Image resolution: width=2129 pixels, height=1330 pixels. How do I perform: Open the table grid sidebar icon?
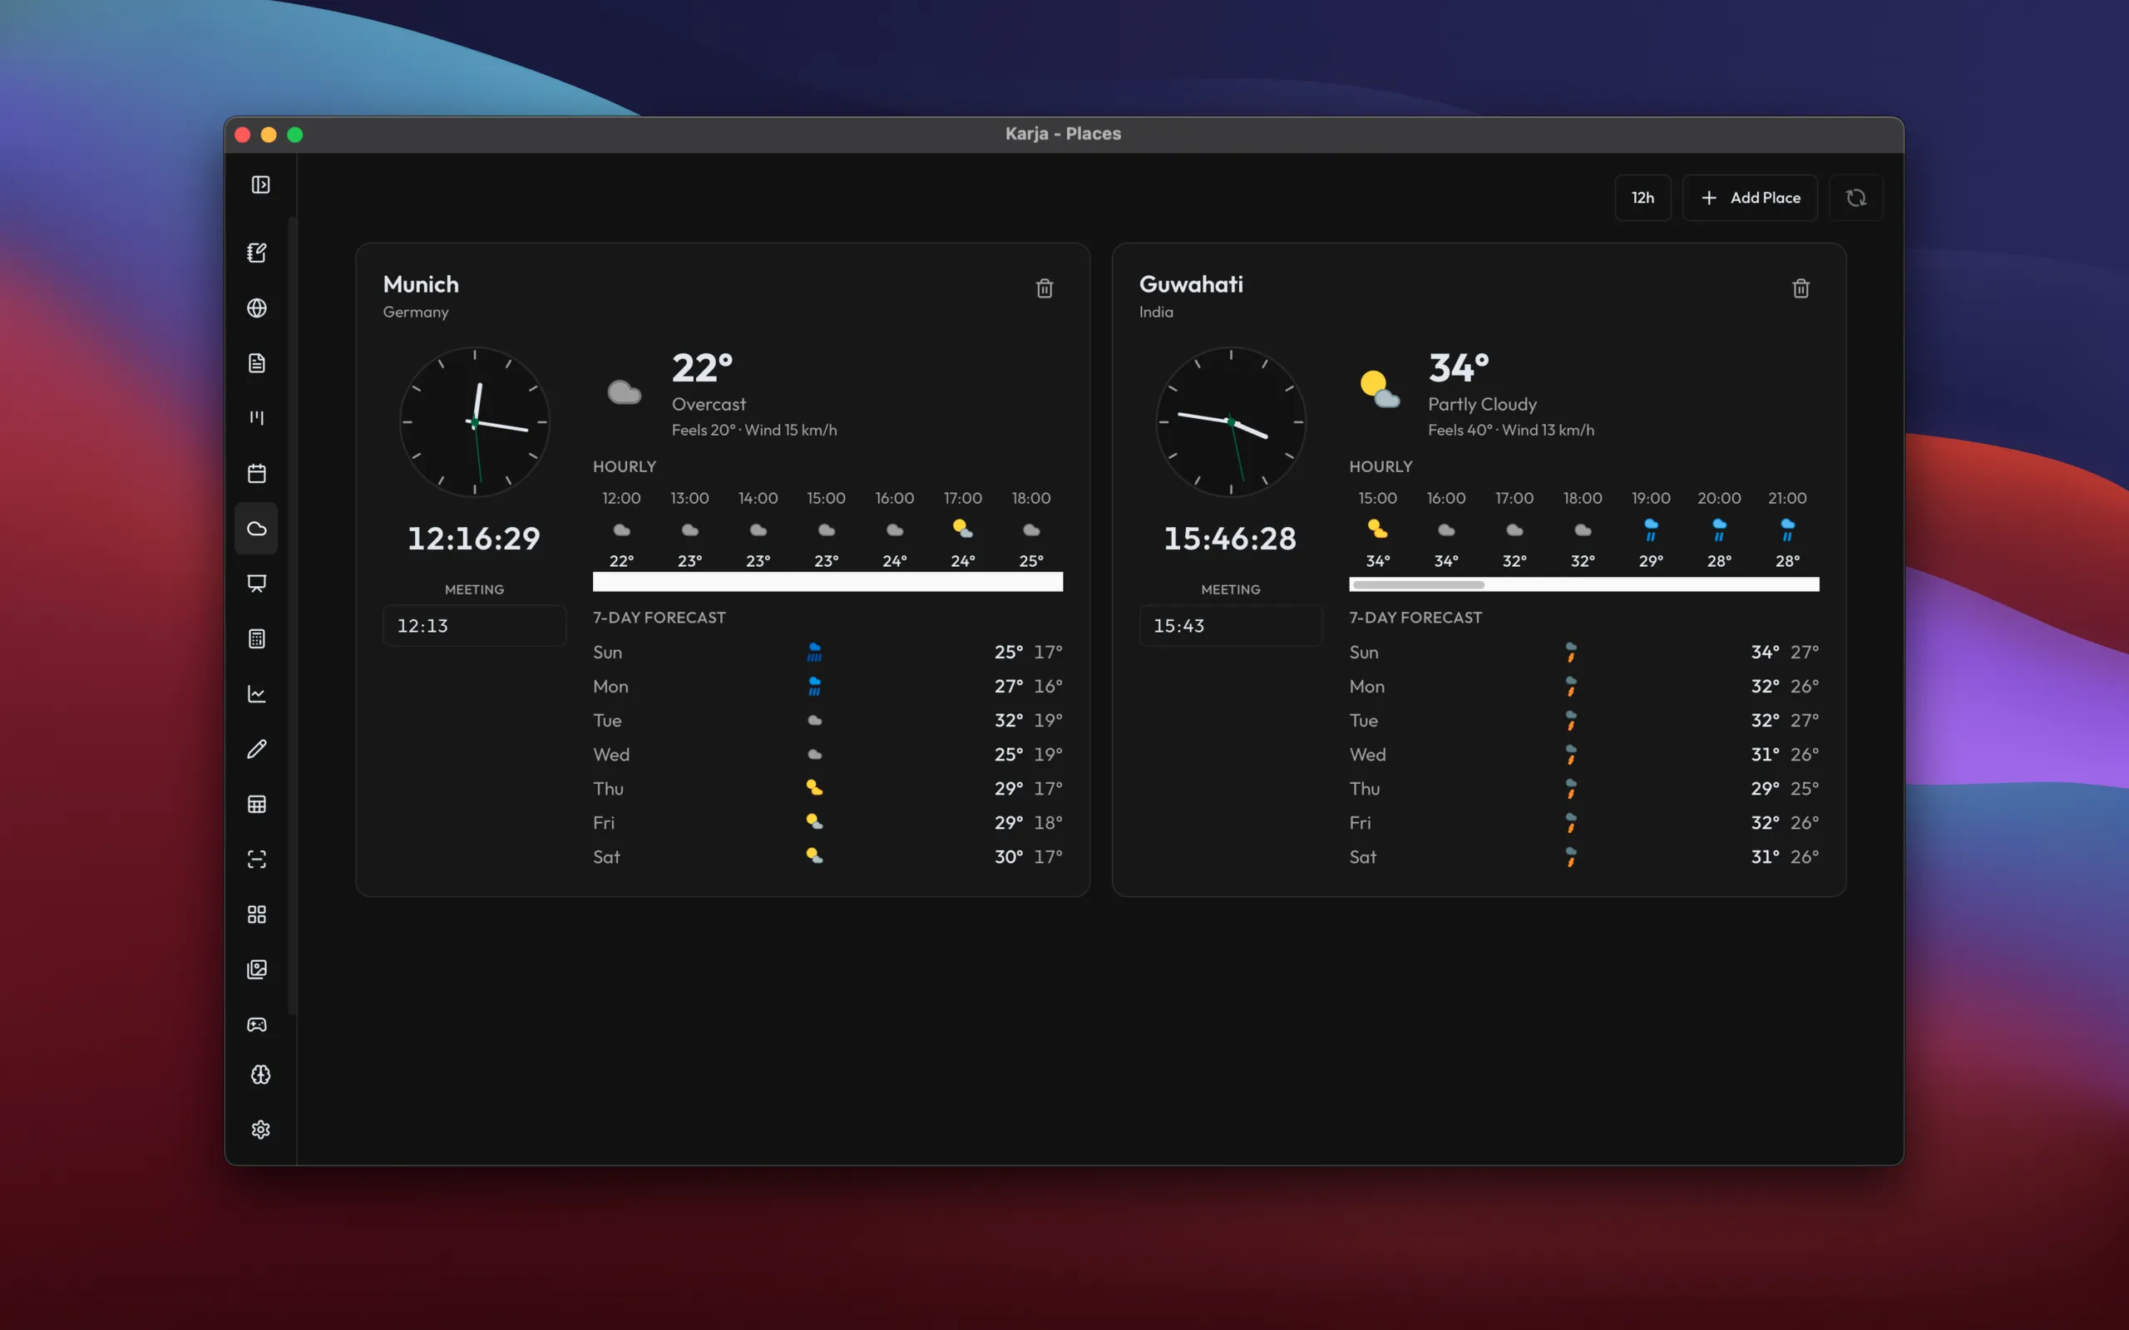click(257, 804)
